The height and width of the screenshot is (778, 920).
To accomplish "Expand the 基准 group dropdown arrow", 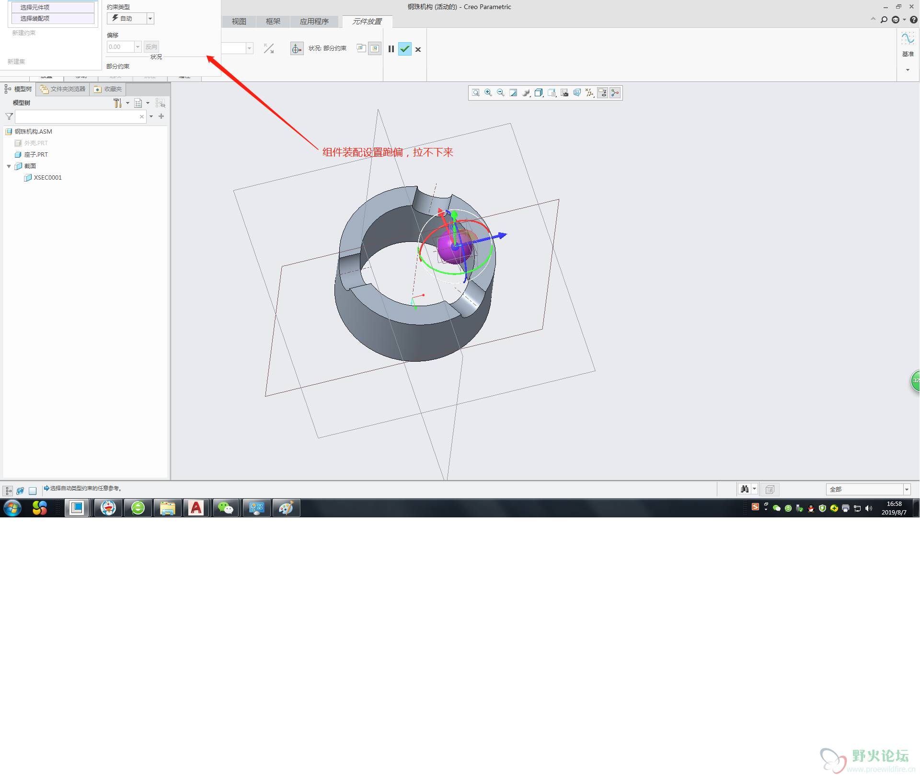I will click(x=908, y=70).
